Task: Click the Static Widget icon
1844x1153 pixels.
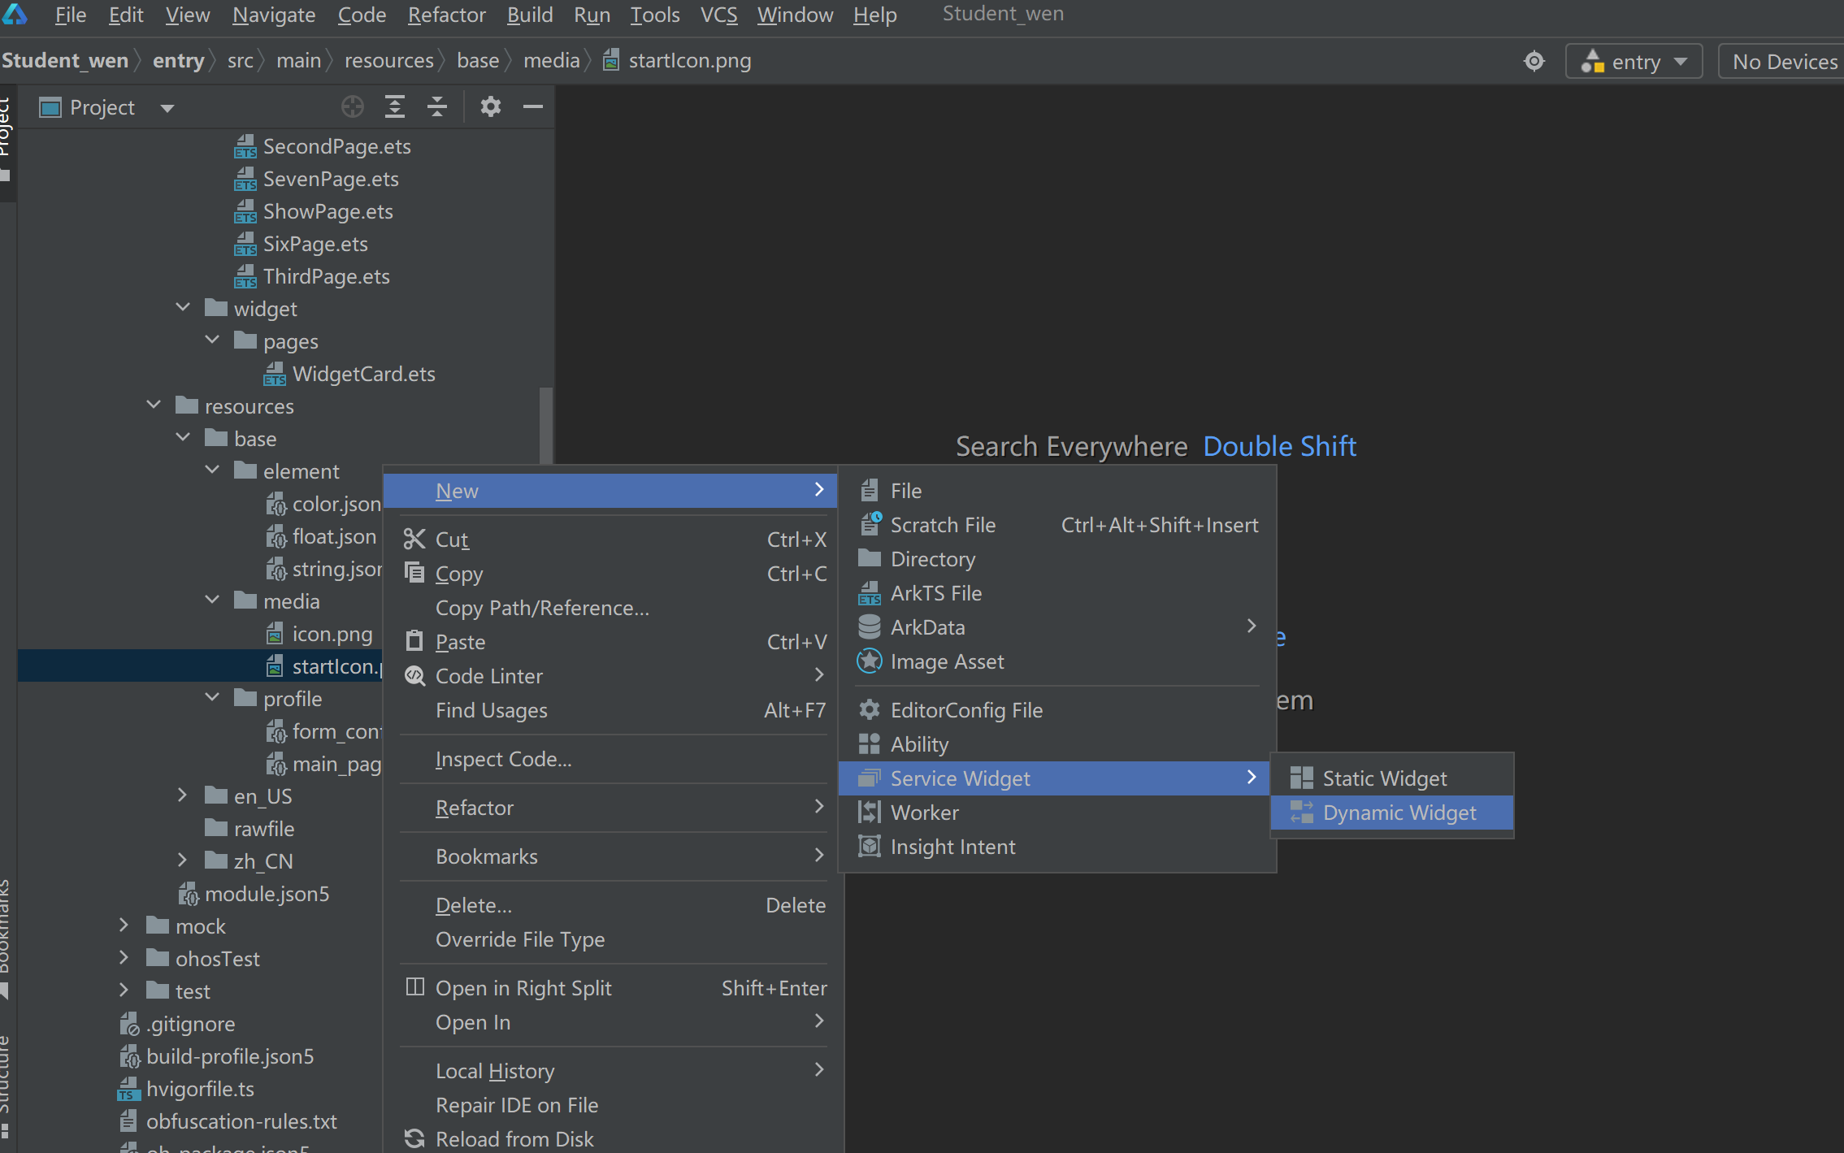Action: tap(1301, 778)
